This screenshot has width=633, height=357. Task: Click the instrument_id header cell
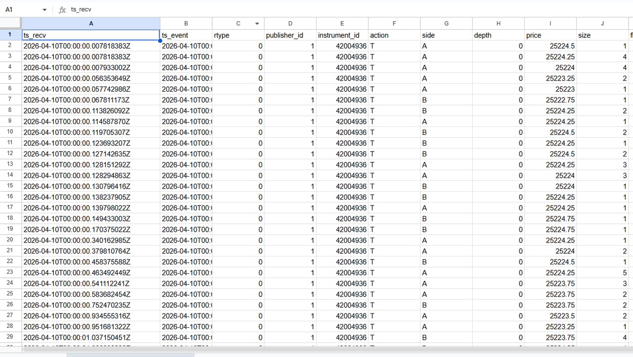pyautogui.click(x=342, y=35)
